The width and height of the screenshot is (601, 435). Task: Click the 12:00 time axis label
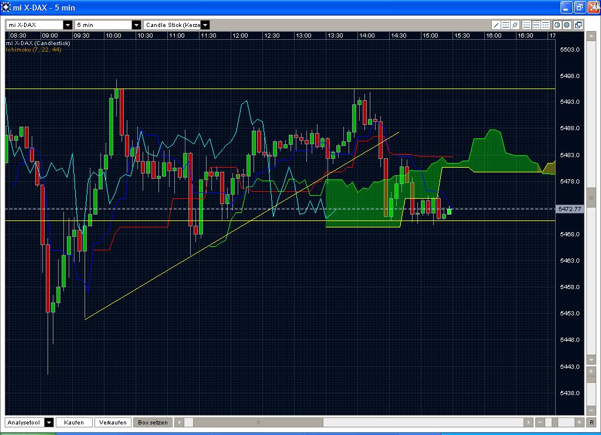[240, 36]
